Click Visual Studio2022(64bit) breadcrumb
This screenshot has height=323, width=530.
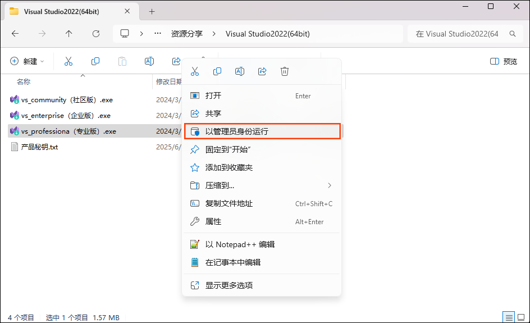(x=267, y=34)
